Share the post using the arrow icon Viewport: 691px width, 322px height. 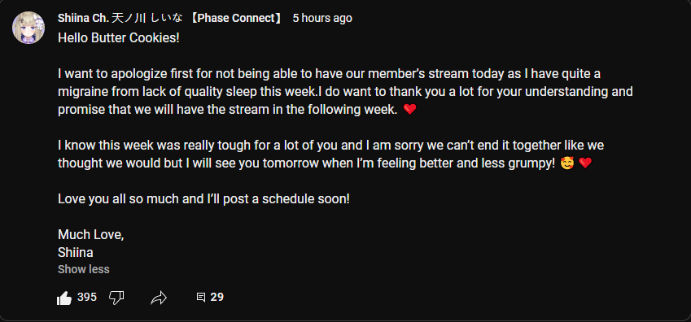point(159,298)
